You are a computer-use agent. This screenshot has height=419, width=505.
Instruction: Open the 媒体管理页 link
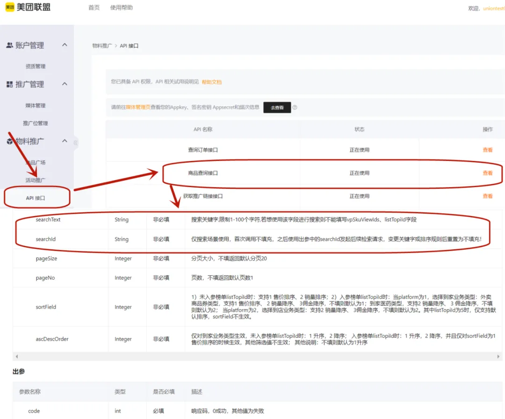[138, 107]
